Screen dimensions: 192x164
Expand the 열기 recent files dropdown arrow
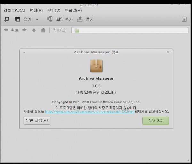click(x=37, y=19)
